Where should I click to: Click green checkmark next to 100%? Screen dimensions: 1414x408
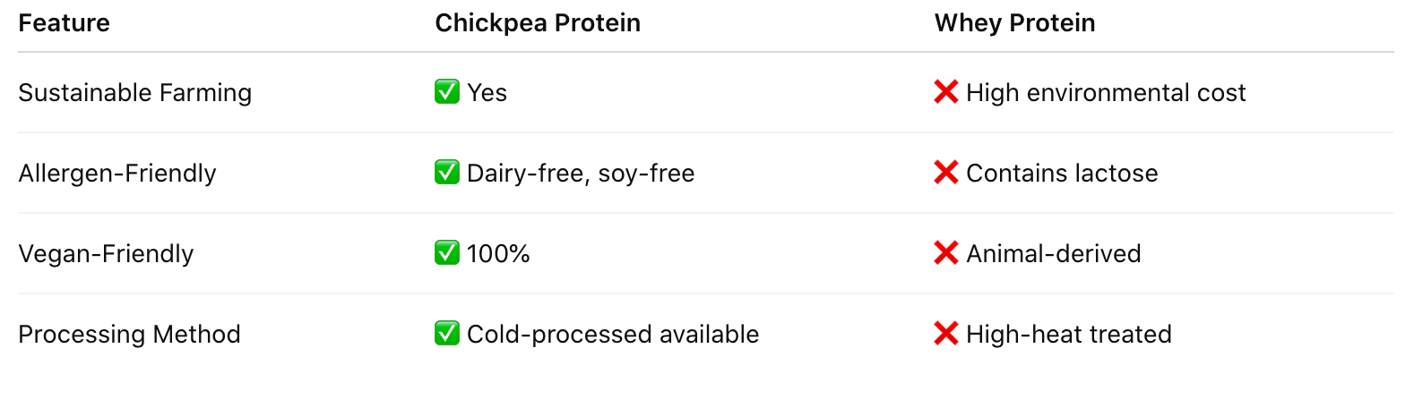pyautogui.click(x=447, y=252)
